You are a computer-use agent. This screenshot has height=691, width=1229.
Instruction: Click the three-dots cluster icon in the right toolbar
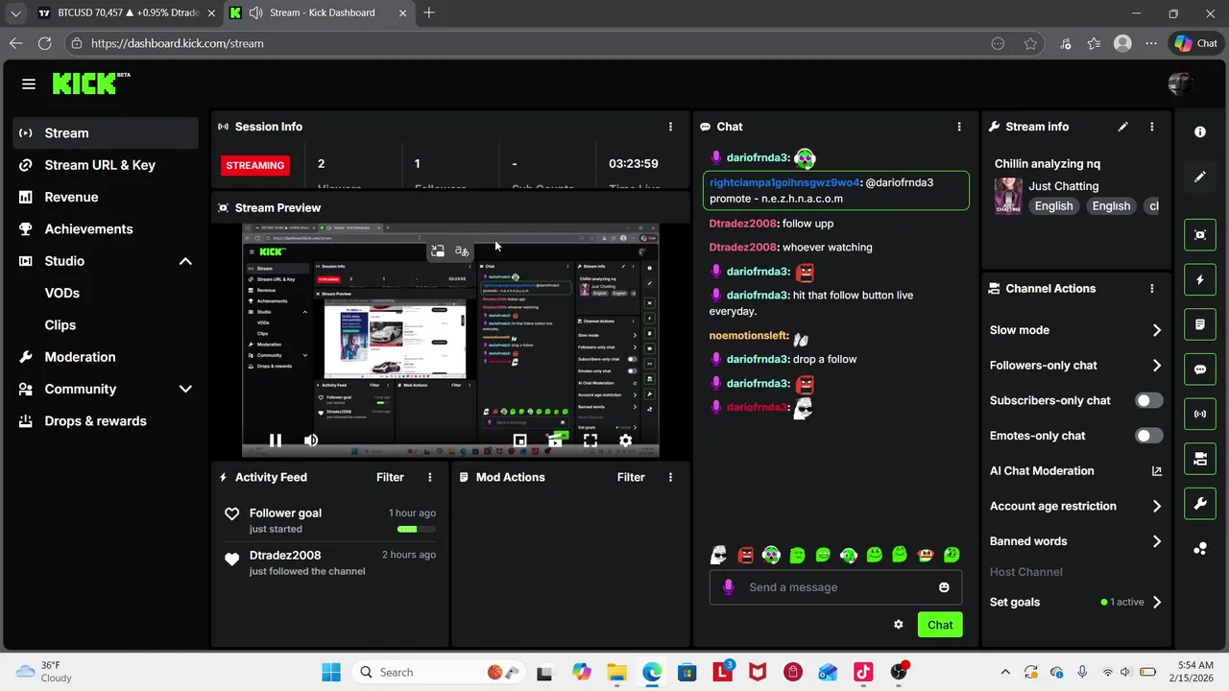click(x=1200, y=549)
